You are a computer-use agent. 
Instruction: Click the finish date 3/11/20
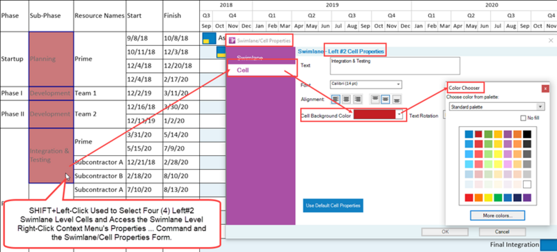181,93
